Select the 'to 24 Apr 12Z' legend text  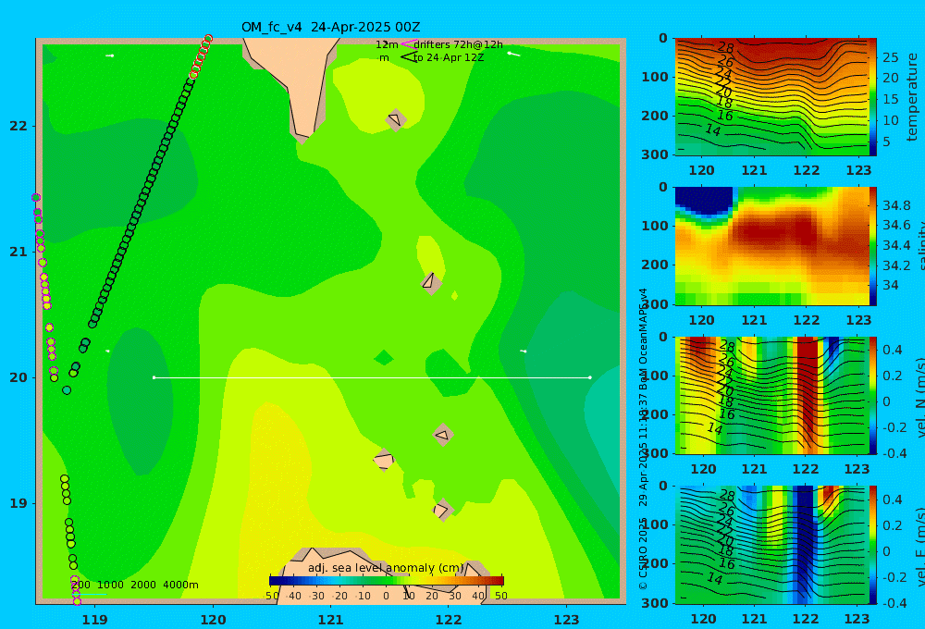pyautogui.click(x=449, y=57)
